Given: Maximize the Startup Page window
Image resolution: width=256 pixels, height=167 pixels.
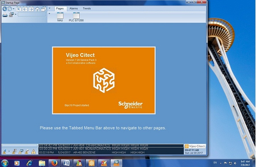Looking at the screenshot, I should coord(194,2).
